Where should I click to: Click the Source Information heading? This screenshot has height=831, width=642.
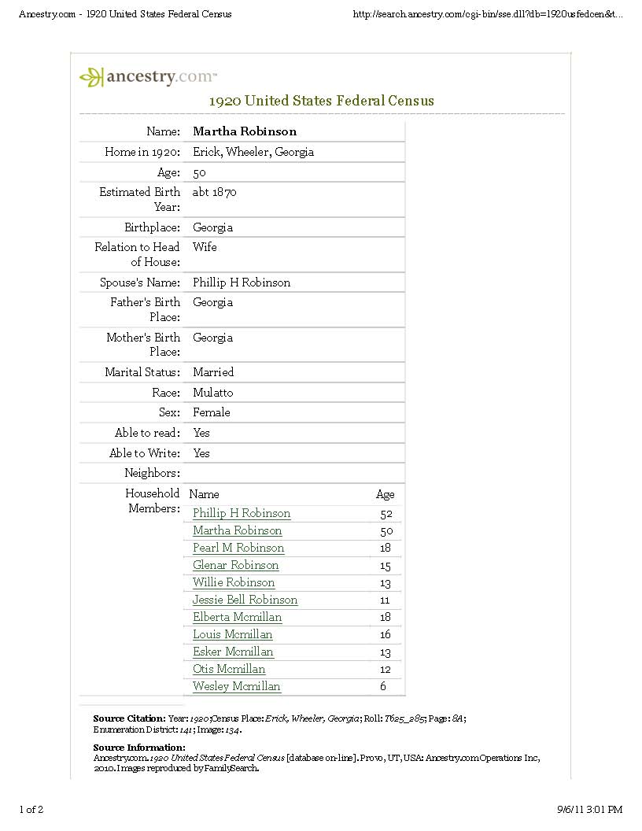pos(139,748)
